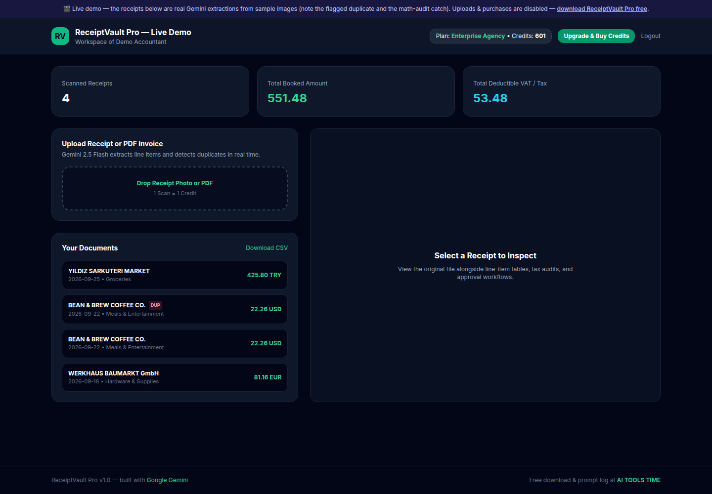Click Total Booked Amount value 551.48
Image resolution: width=712 pixels, height=494 pixels.
287,98
